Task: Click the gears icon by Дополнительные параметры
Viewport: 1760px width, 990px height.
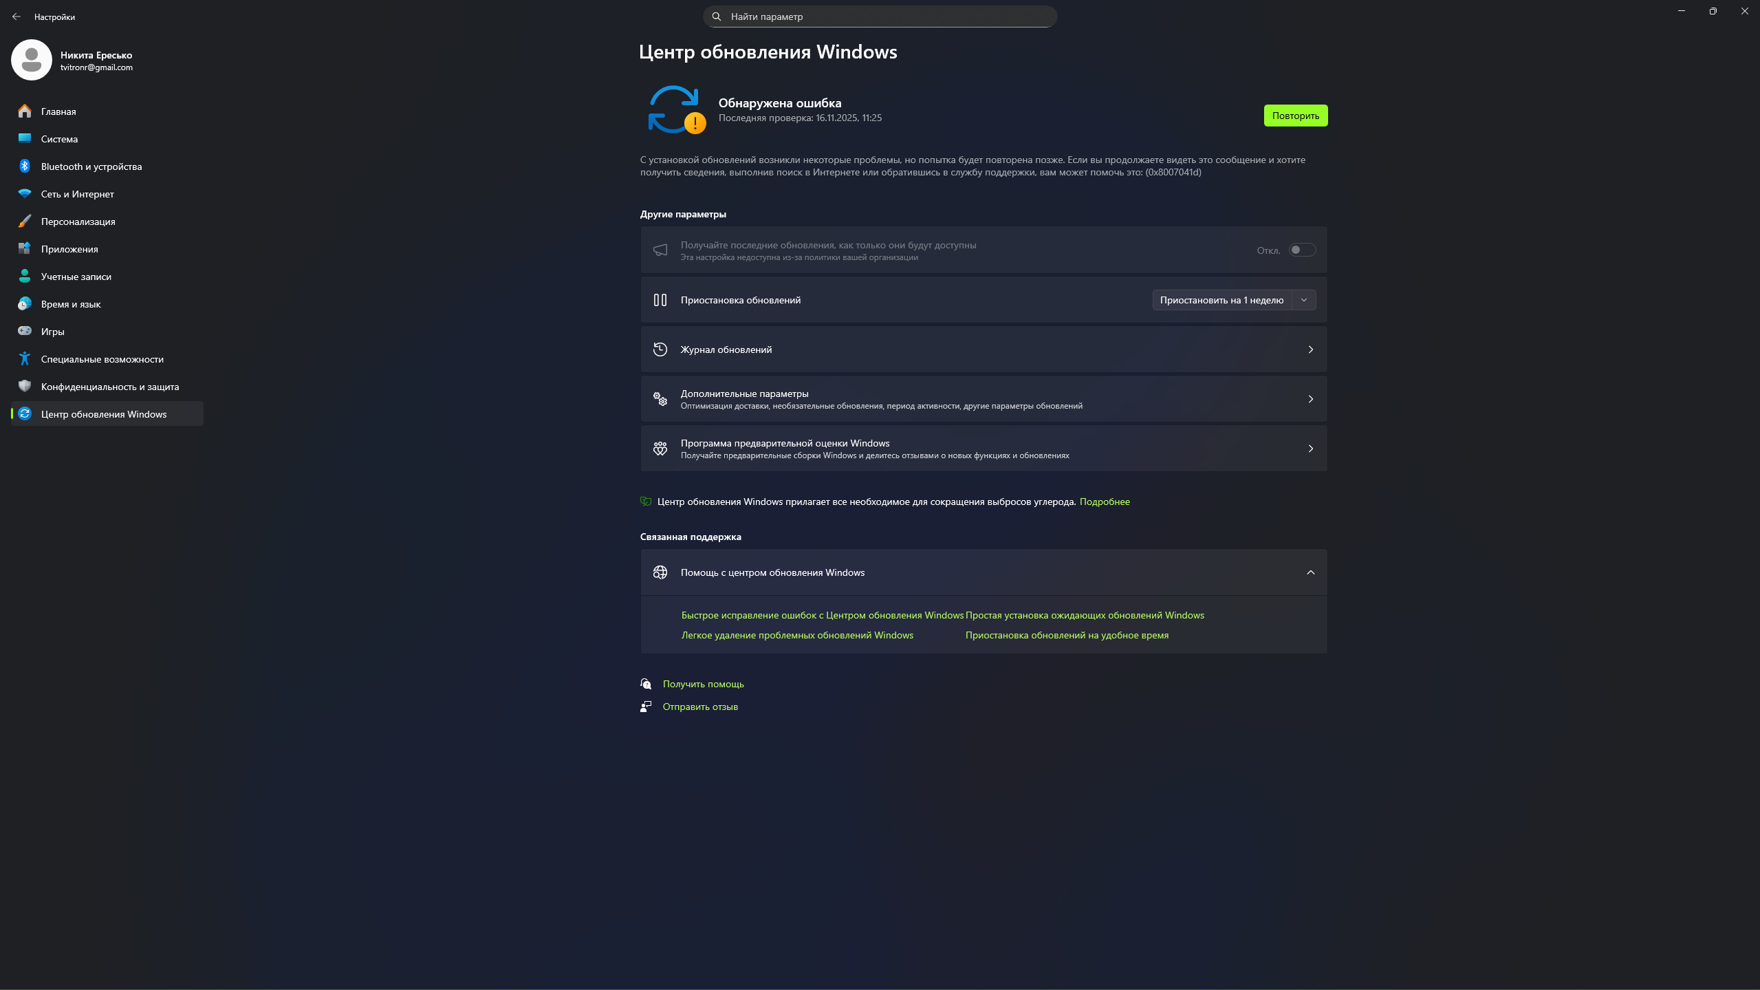Action: tap(660, 399)
